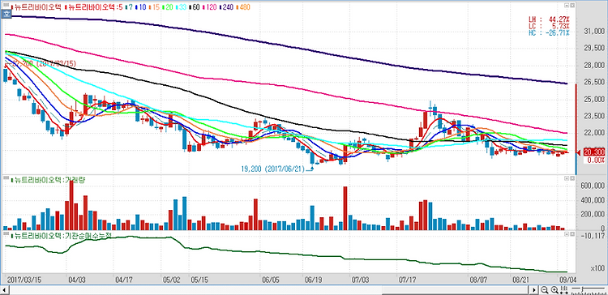The width and height of the screenshot is (608, 295).
Task: Click the tallest red volume bar in early April
Action: coord(71,206)
